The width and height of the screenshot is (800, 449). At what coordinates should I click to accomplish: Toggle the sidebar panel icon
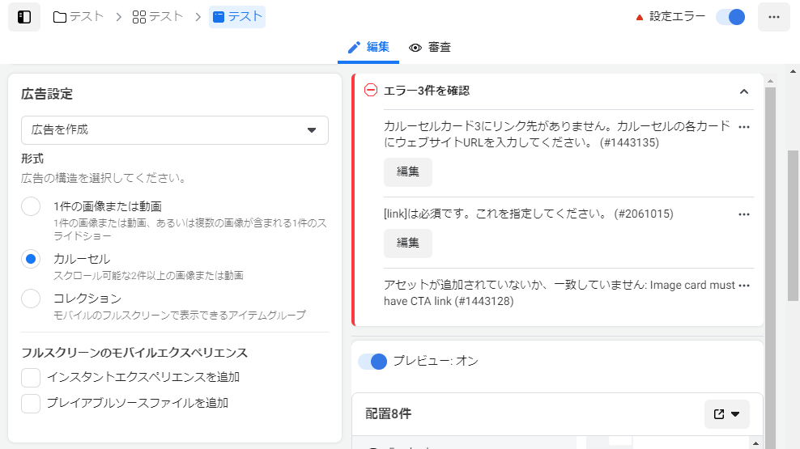tap(24, 17)
